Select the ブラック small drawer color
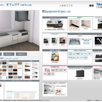Screen dimensions: 102x102 pos(47,41)
